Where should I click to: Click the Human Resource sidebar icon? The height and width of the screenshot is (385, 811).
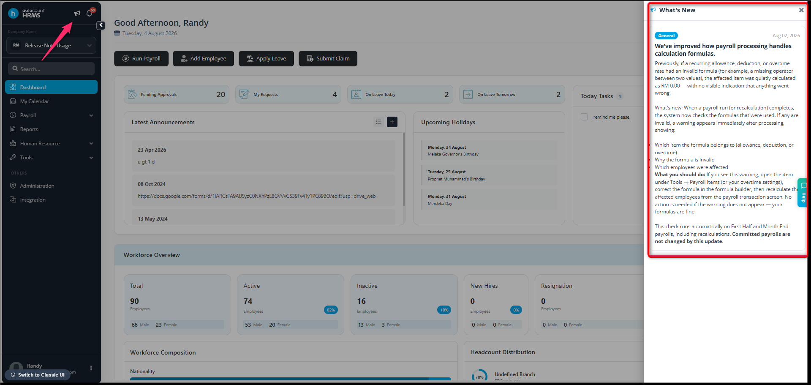pyautogui.click(x=13, y=144)
